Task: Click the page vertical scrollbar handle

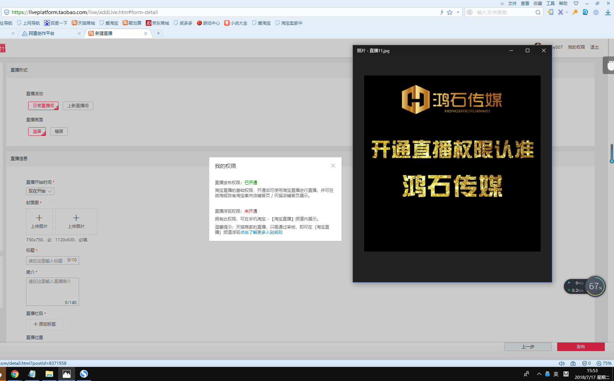Action: tap(612, 153)
